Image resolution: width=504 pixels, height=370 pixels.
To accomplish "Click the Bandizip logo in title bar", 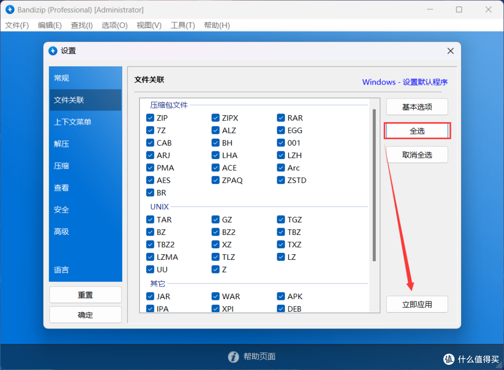I will tap(10, 10).
